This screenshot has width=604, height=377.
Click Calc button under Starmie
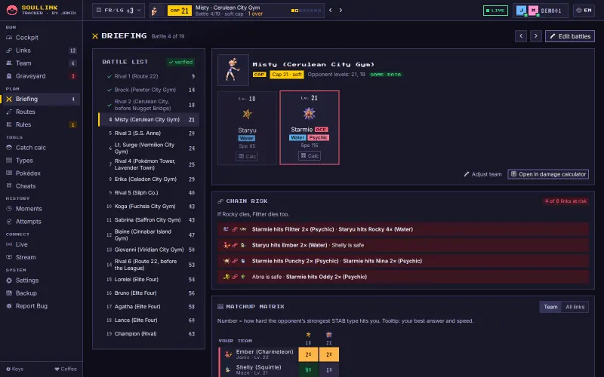310,156
